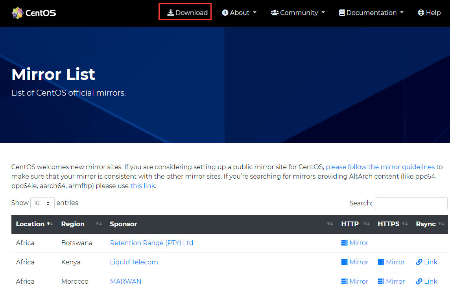
Task: Open Kenya Rsync Link
Action: 427,262
